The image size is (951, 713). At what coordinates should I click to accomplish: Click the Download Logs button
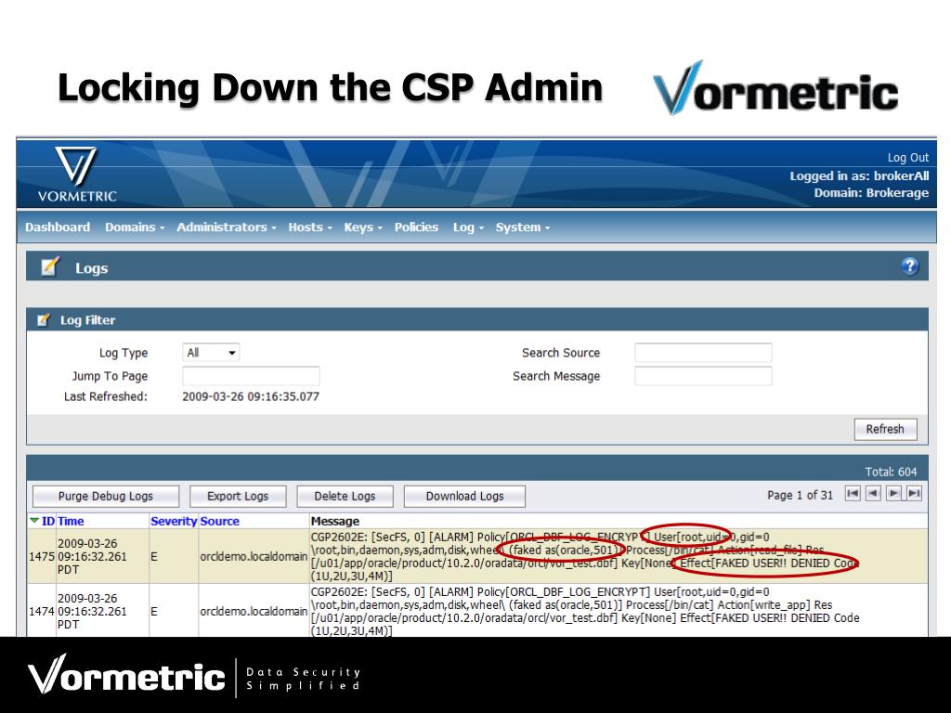coord(464,496)
